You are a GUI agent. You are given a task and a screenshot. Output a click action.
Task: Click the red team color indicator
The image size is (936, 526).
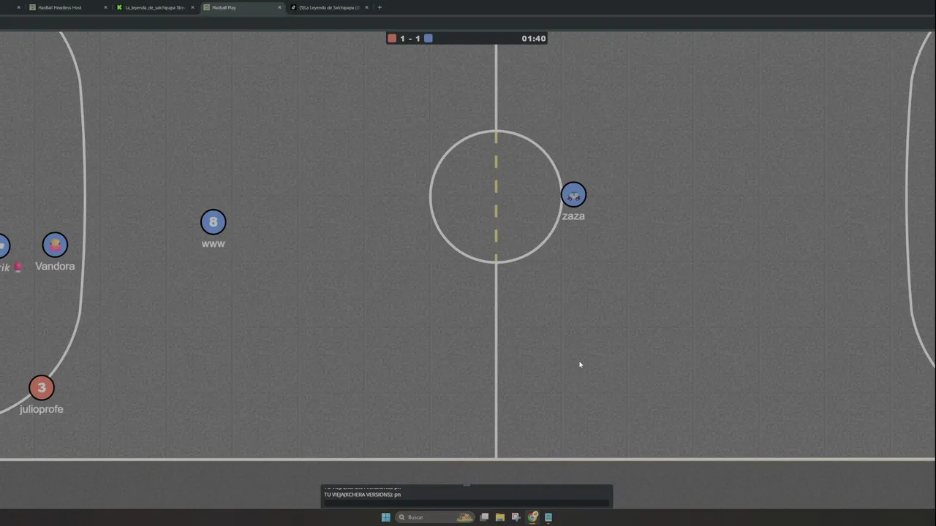(392, 38)
